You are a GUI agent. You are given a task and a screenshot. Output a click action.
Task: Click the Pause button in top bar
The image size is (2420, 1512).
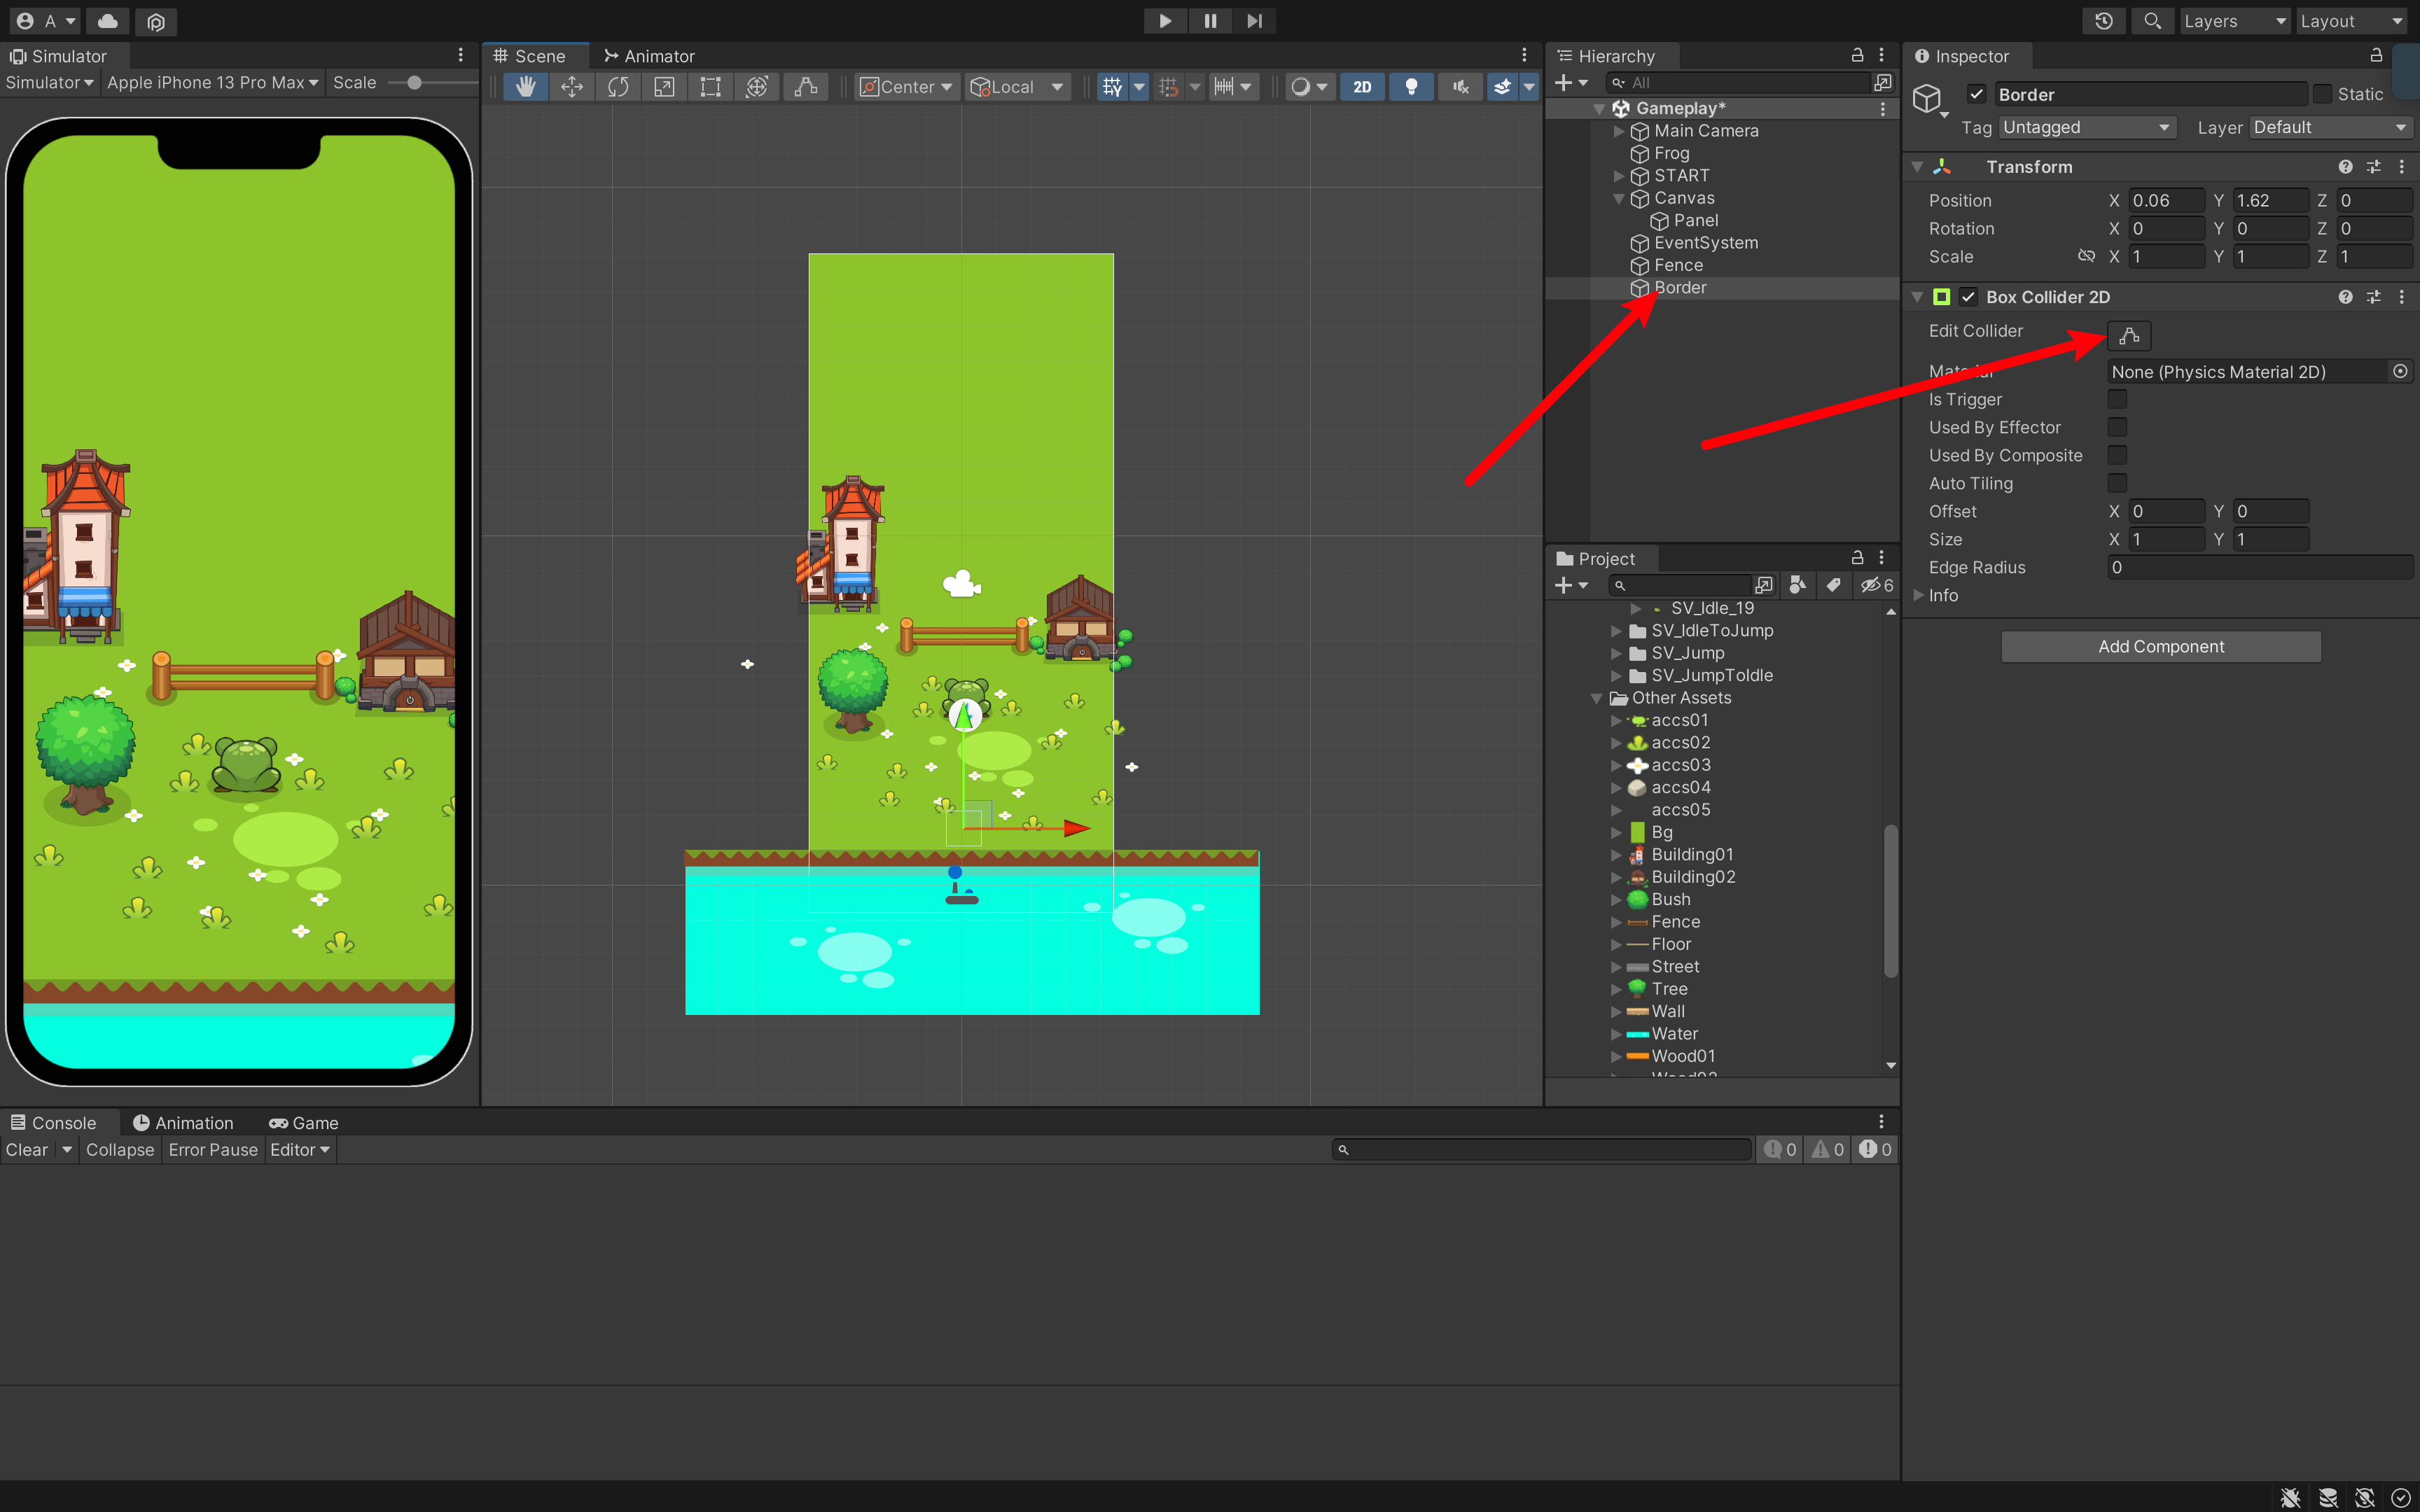point(1210,21)
